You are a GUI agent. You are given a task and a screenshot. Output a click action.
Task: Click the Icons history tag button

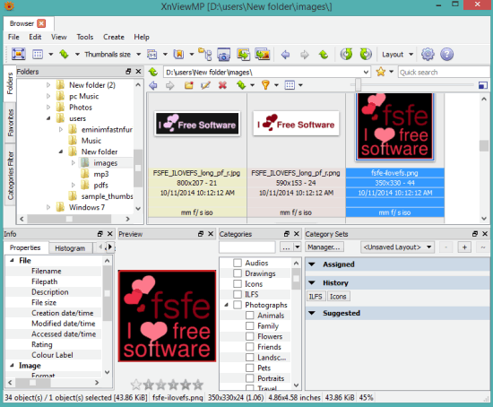tap(338, 297)
